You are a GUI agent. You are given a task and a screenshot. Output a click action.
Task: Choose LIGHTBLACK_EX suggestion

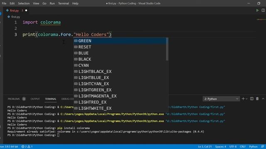tap(120, 72)
